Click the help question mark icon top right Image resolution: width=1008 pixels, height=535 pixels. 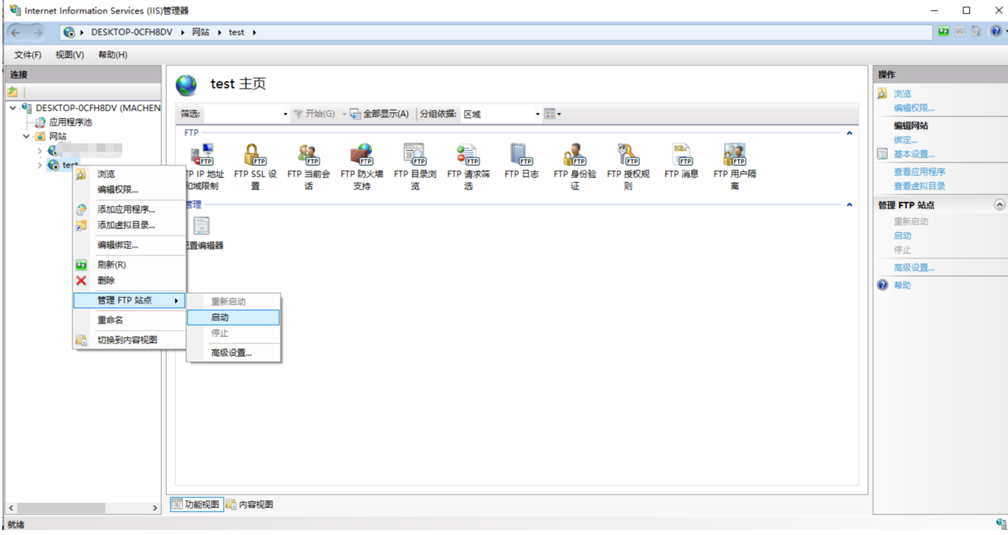point(996,31)
